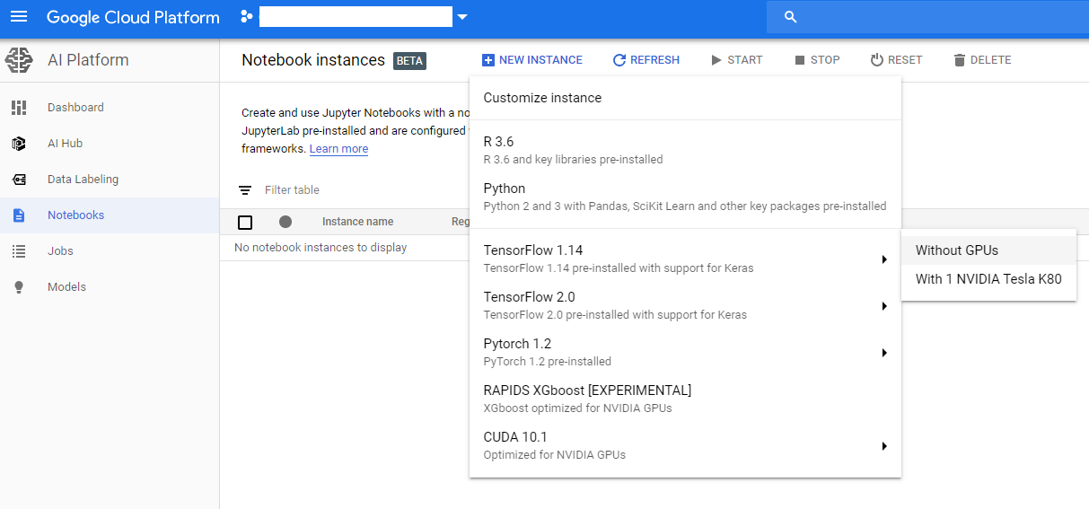
Task: Click the trash can icon
Action: pyautogui.click(x=960, y=60)
